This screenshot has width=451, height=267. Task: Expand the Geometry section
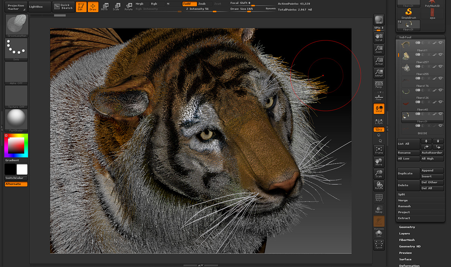(x=407, y=227)
